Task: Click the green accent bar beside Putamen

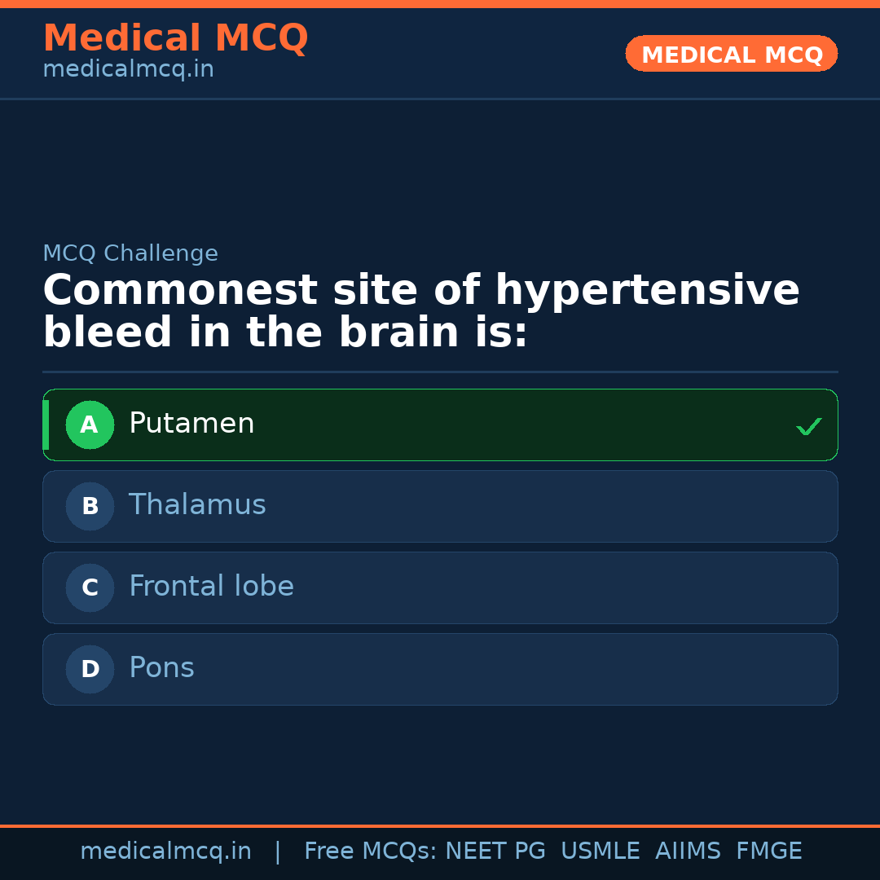Action: pos(46,425)
